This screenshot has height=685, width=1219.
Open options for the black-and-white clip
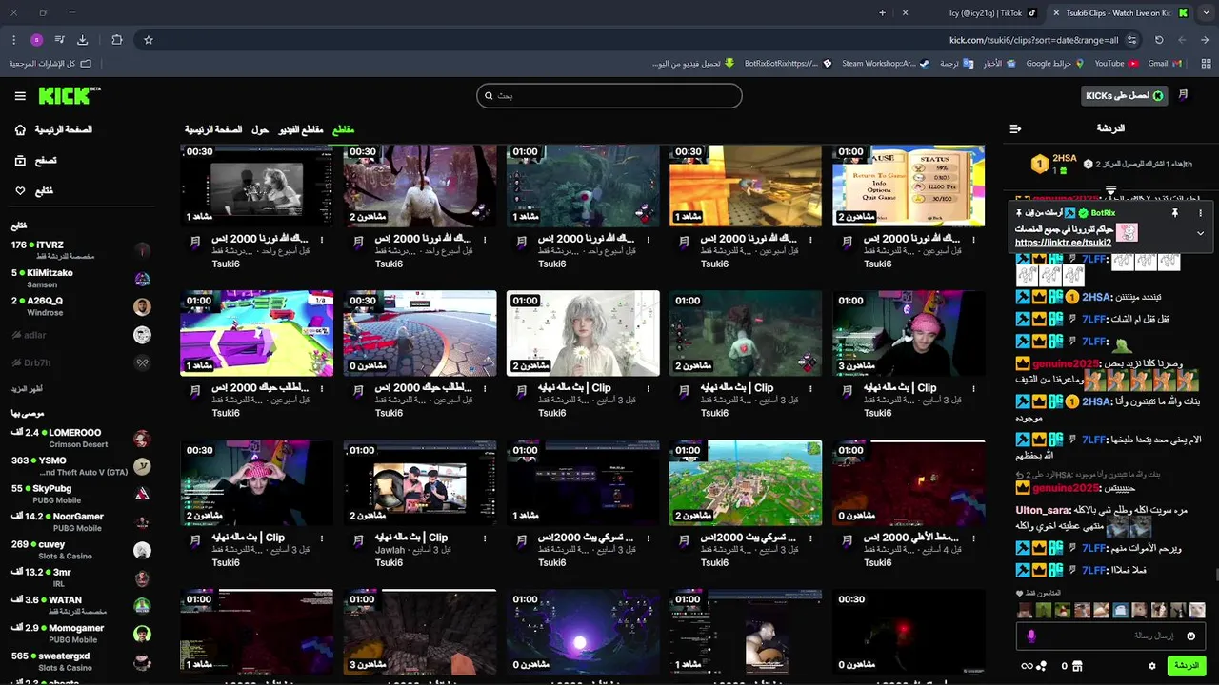pos(322,240)
